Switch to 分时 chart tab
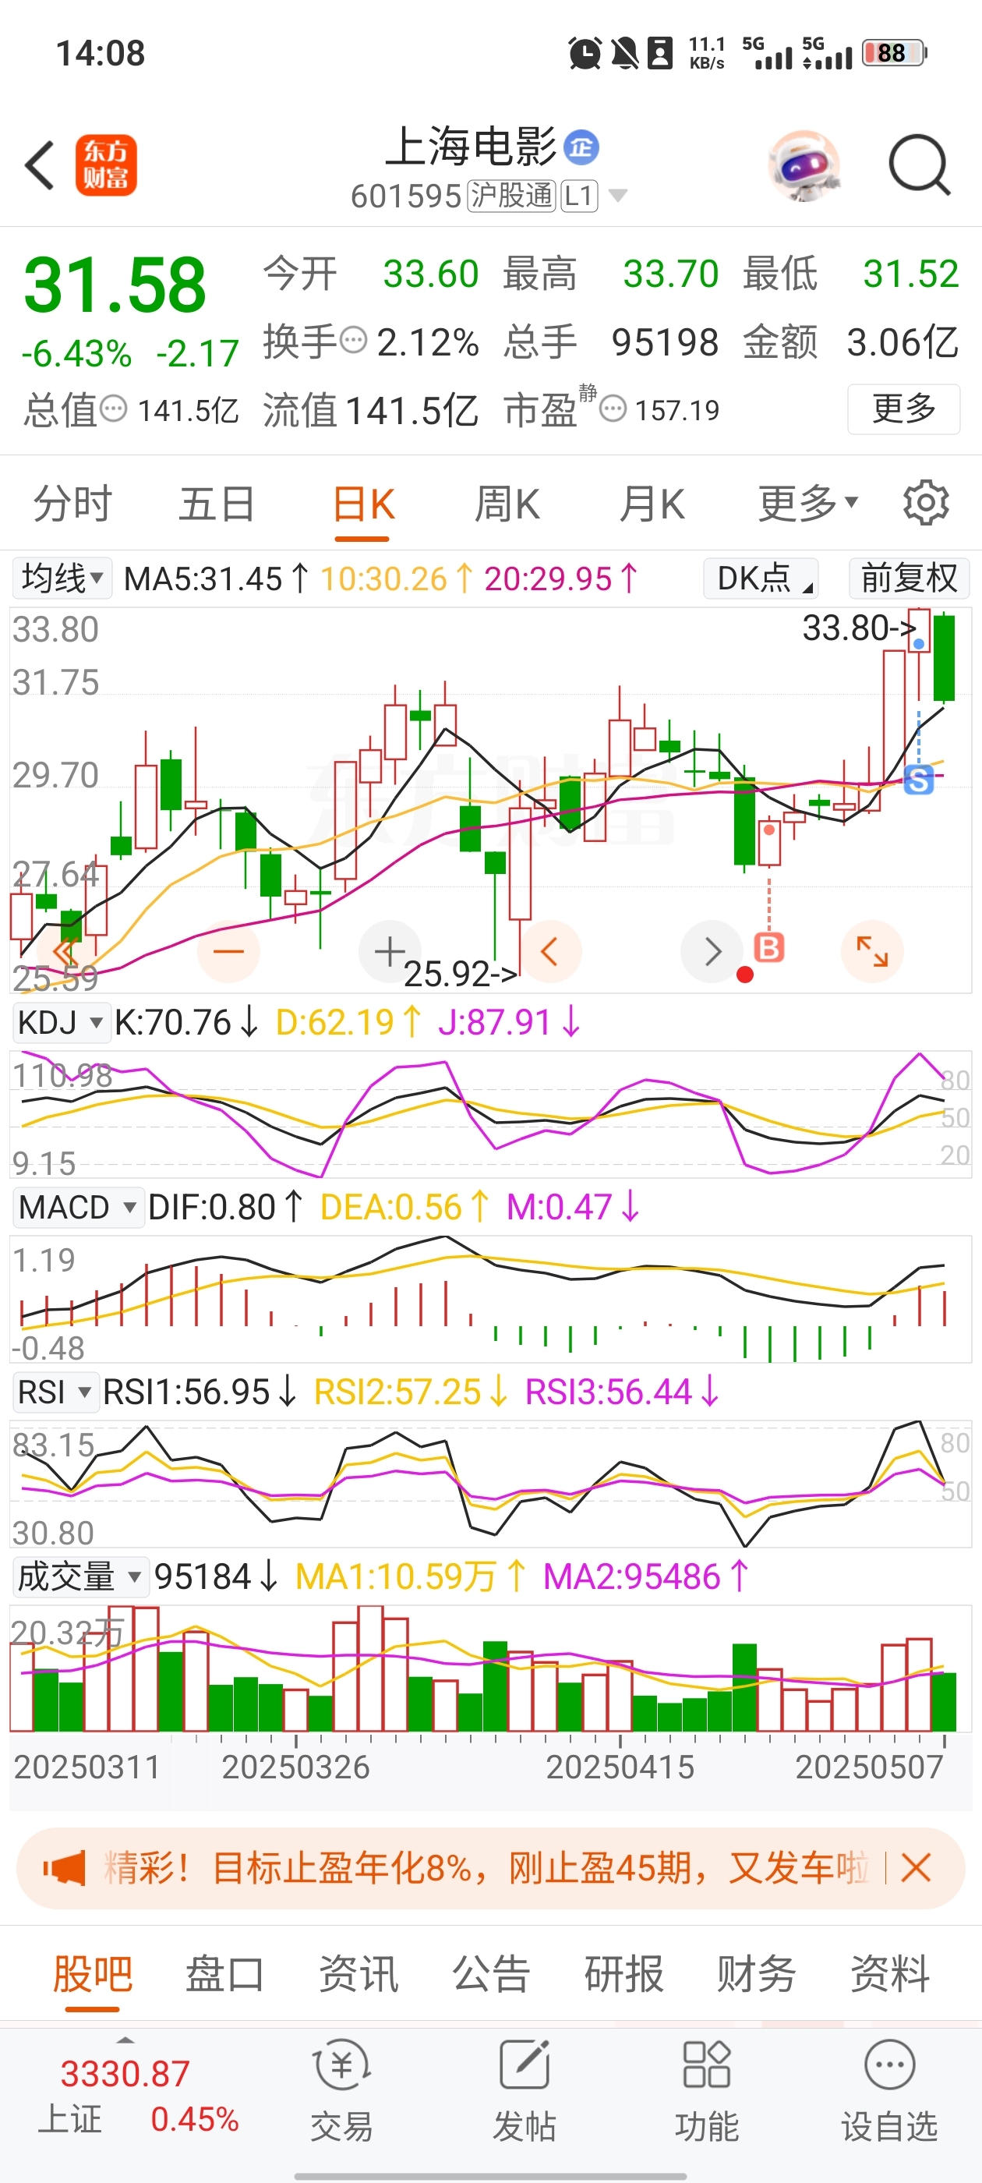This screenshot has height=2183, width=982. click(72, 504)
